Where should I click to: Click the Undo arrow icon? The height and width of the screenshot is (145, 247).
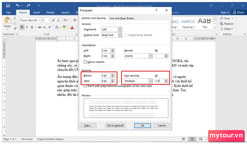point(18,6)
